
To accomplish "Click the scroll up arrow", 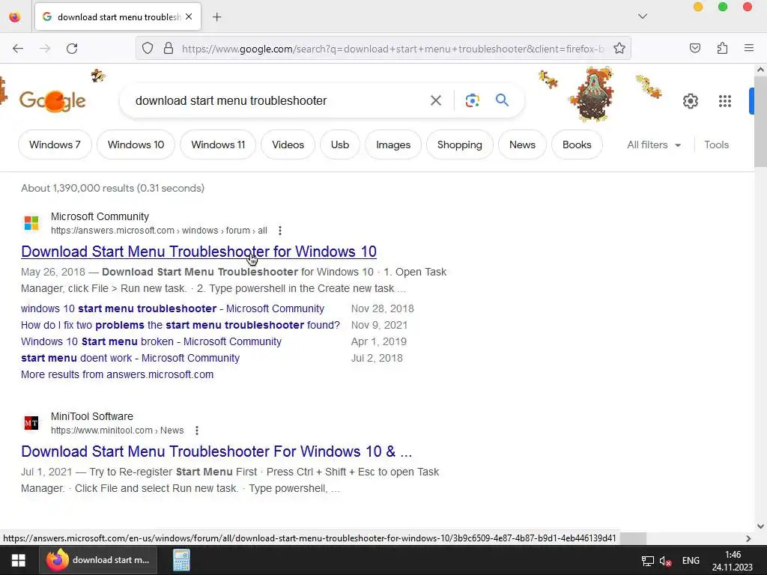I will (760, 70).
